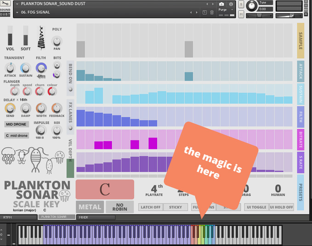Go to previous preset arrow beside Fog Signal

(191, 12)
